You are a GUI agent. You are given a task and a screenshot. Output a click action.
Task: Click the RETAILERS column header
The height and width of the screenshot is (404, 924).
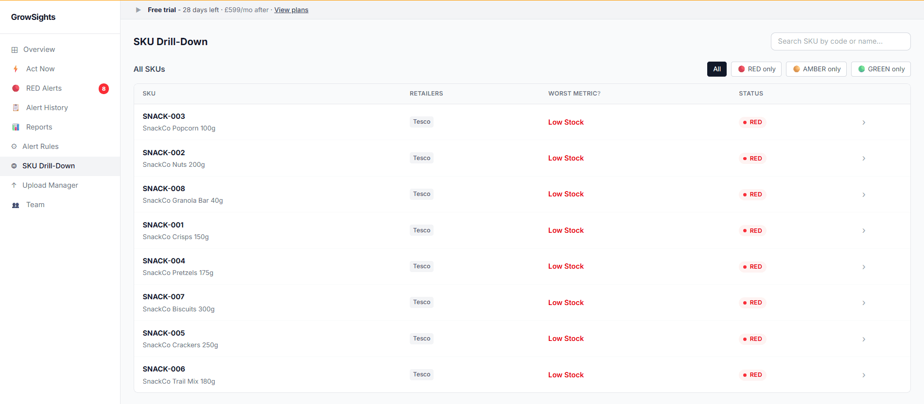pyautogui.click(x=426, y=94)
